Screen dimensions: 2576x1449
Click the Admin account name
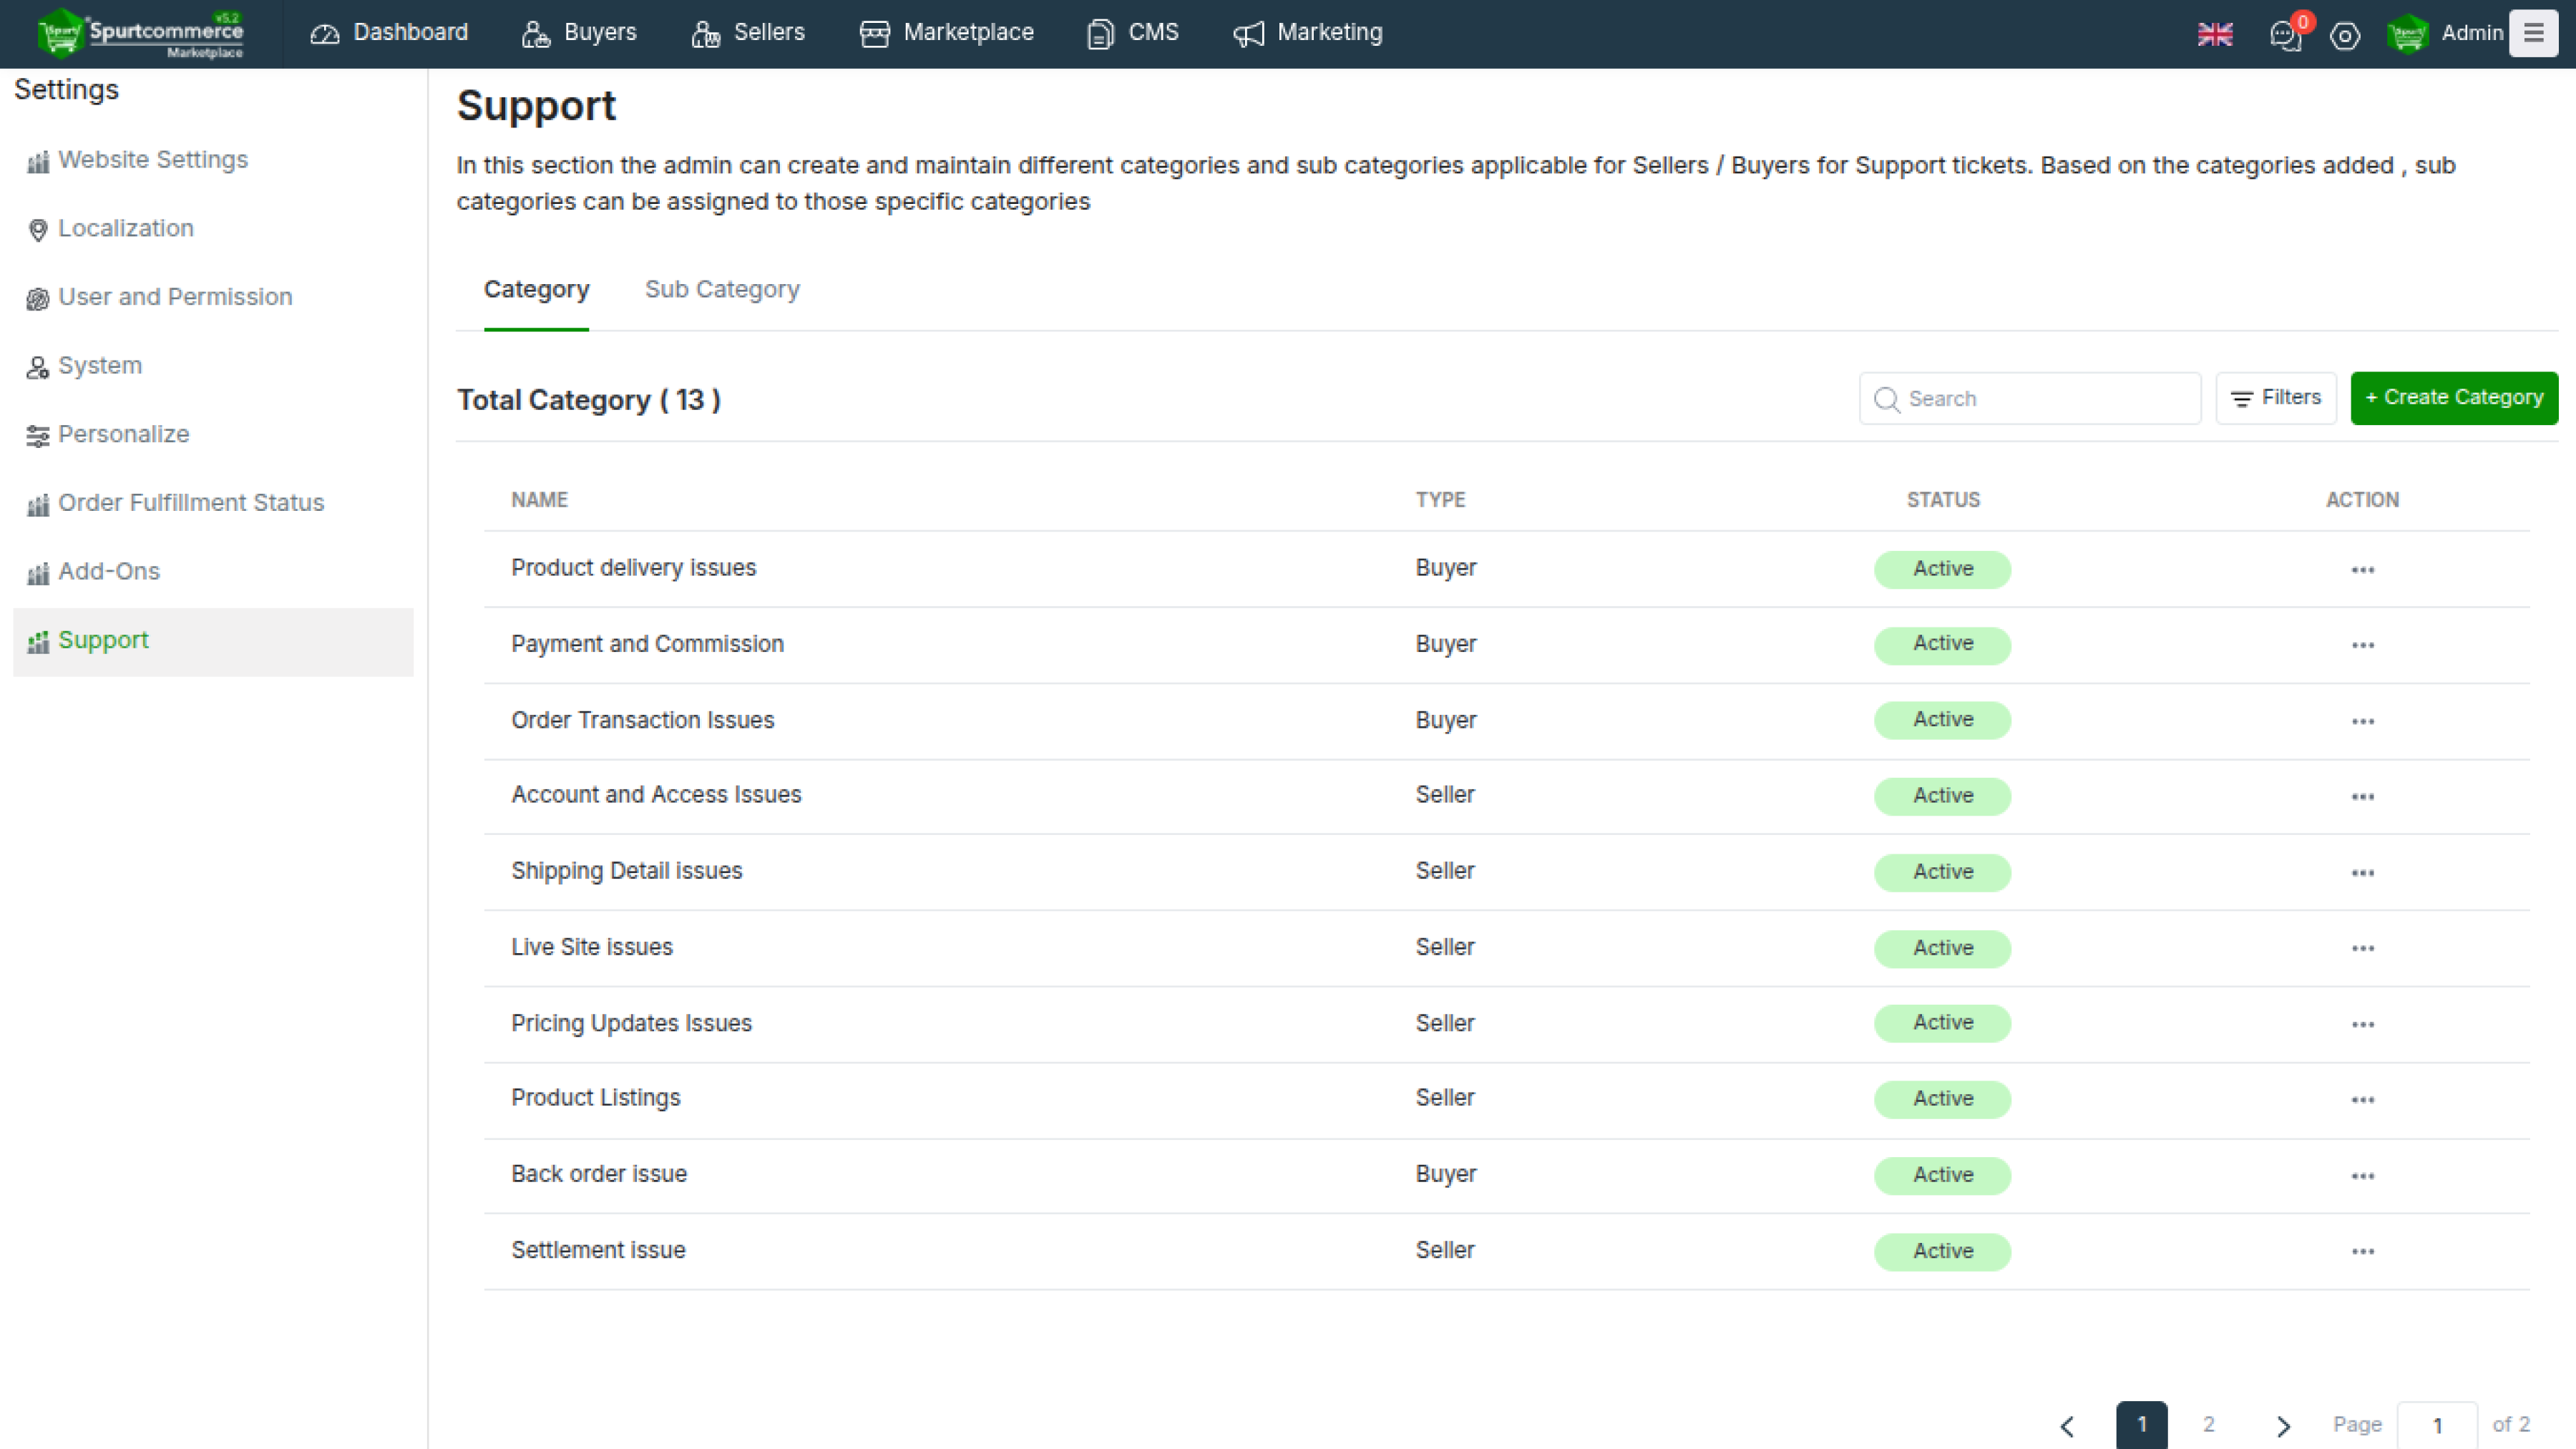click(2472, 34)
